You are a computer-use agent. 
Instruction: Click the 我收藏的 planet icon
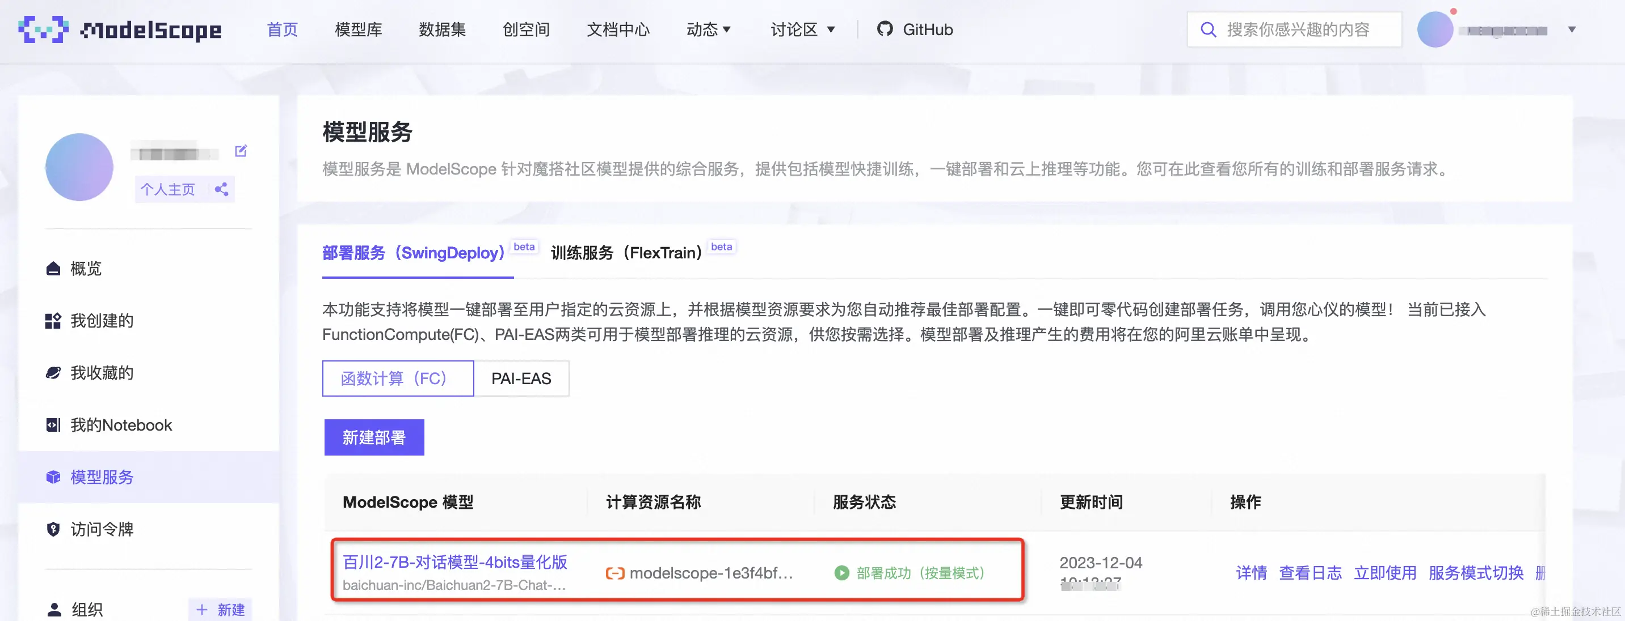tap(54, 373)
